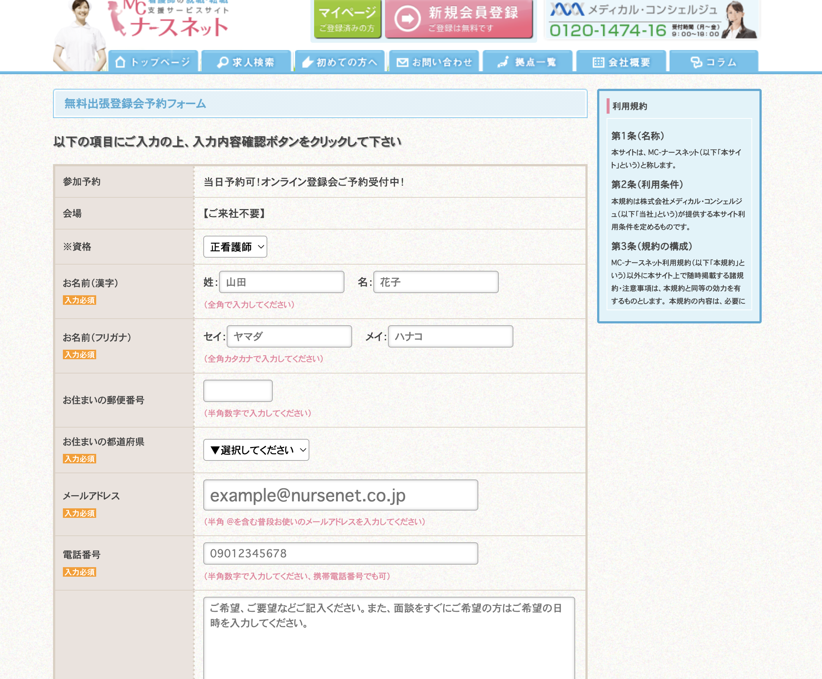Click the building icon on 会社概要
Image resolution: width=822 pixels, height=679 pixels.
[598, 62]
